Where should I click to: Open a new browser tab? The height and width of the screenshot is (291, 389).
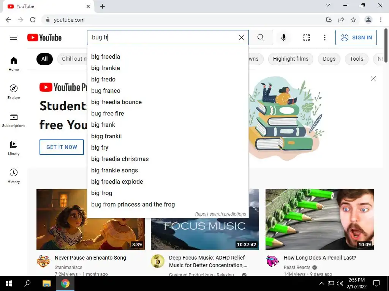pyautogui.click(x=103, y=6)
